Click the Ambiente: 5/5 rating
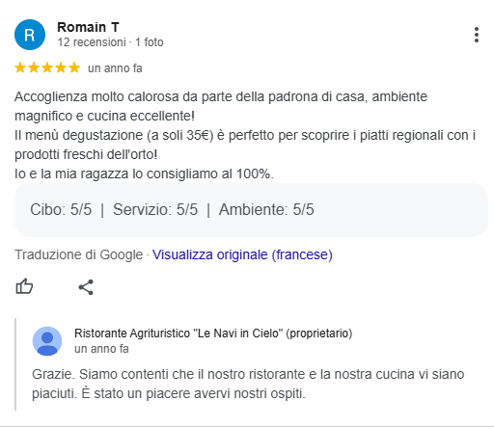Screen dimensions: 494x427 point(266,209)
